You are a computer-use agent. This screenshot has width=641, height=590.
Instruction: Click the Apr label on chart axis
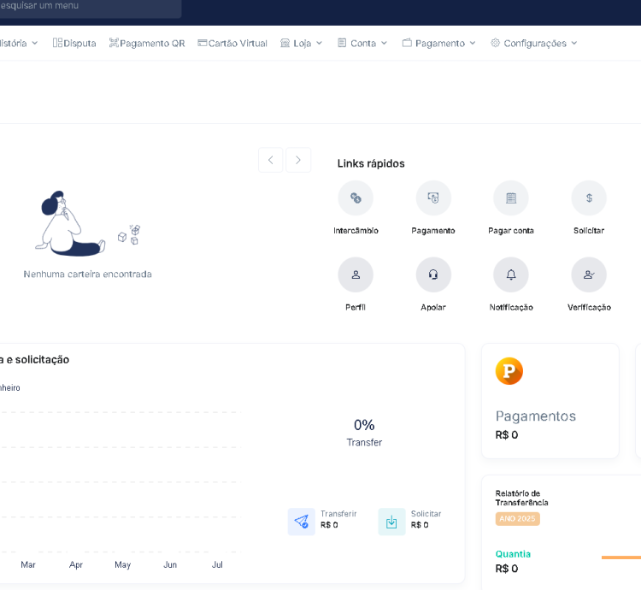click(75, 564)
